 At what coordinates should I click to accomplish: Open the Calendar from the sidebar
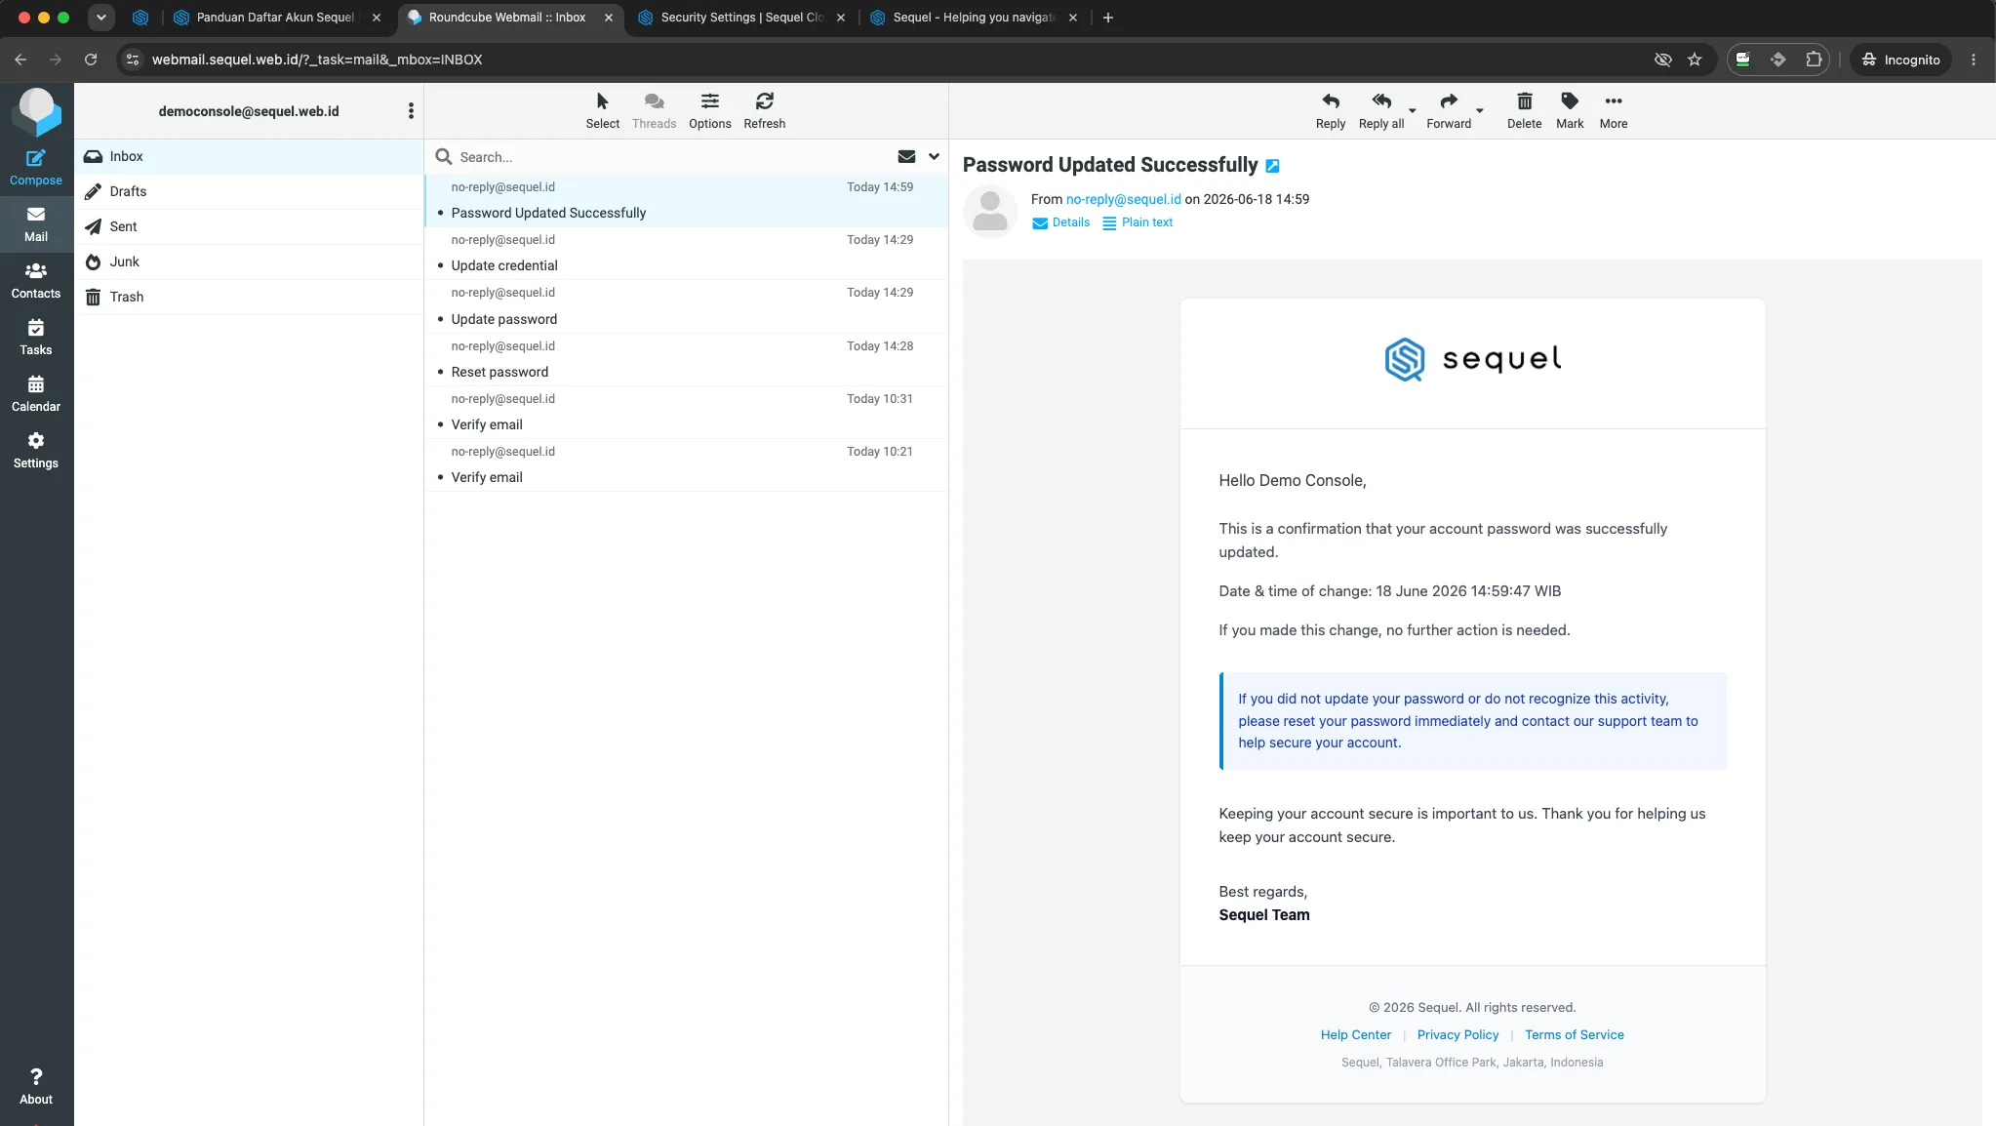click(x=36, y=394)
